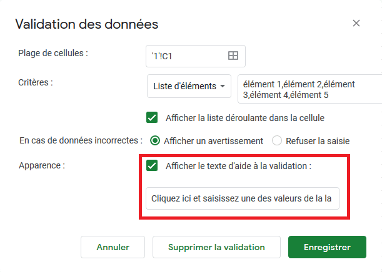The width and height of the screenshot is (382, 272).
Task: Close the Validation des données dialog
Action: (x=356, y=23)
